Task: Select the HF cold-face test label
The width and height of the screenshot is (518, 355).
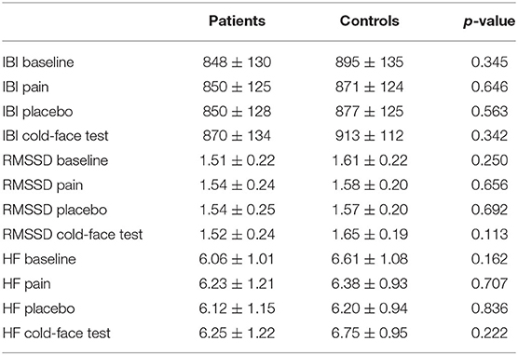Action: pos(57,333)
